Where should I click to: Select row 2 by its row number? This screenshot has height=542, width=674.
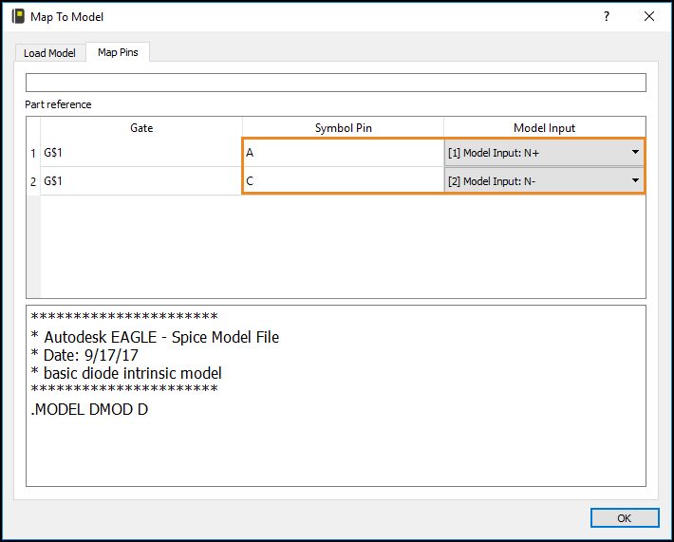point(32,180)
